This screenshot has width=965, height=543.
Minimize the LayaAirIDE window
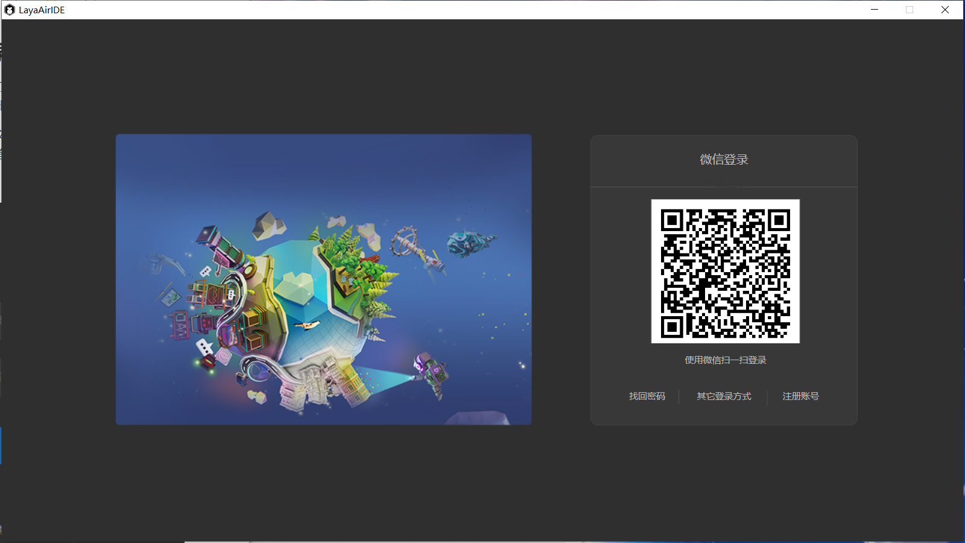coord(875,10)
